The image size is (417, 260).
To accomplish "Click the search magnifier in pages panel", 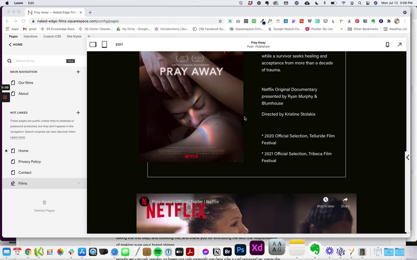I will [x=9, y=61].
